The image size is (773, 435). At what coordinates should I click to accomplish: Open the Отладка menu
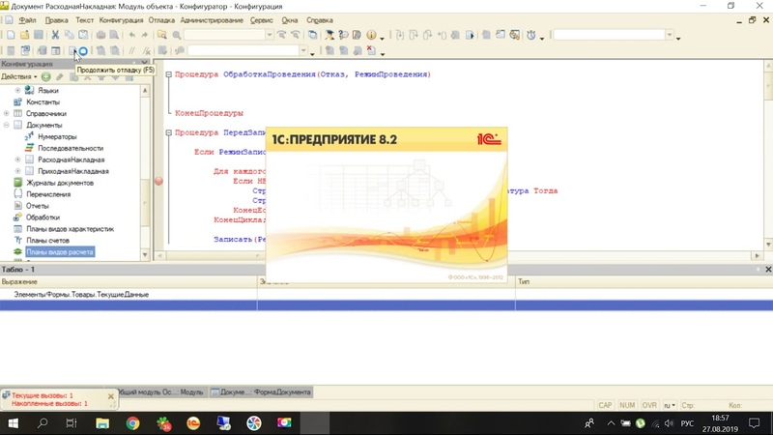pyautogui.click(x=161, y=20)
